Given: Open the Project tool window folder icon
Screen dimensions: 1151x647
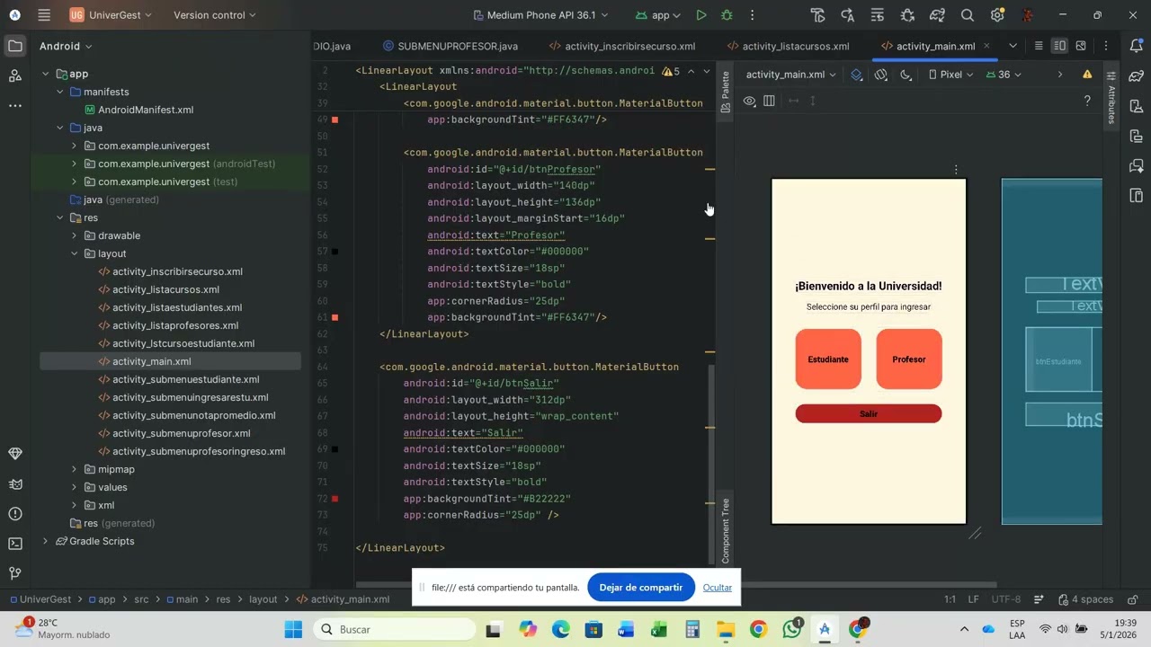Looking at the screenshot, I should (15, 46).
